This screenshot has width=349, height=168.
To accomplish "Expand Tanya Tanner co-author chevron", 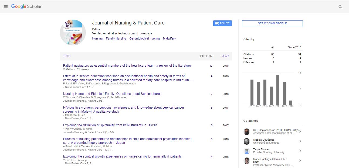I will point(300,151).
